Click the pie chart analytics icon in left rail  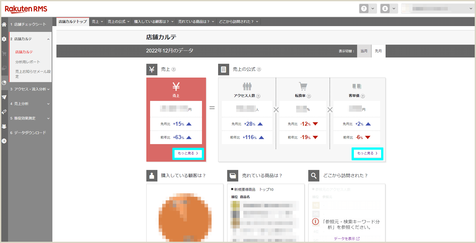(x=4, y=83)
